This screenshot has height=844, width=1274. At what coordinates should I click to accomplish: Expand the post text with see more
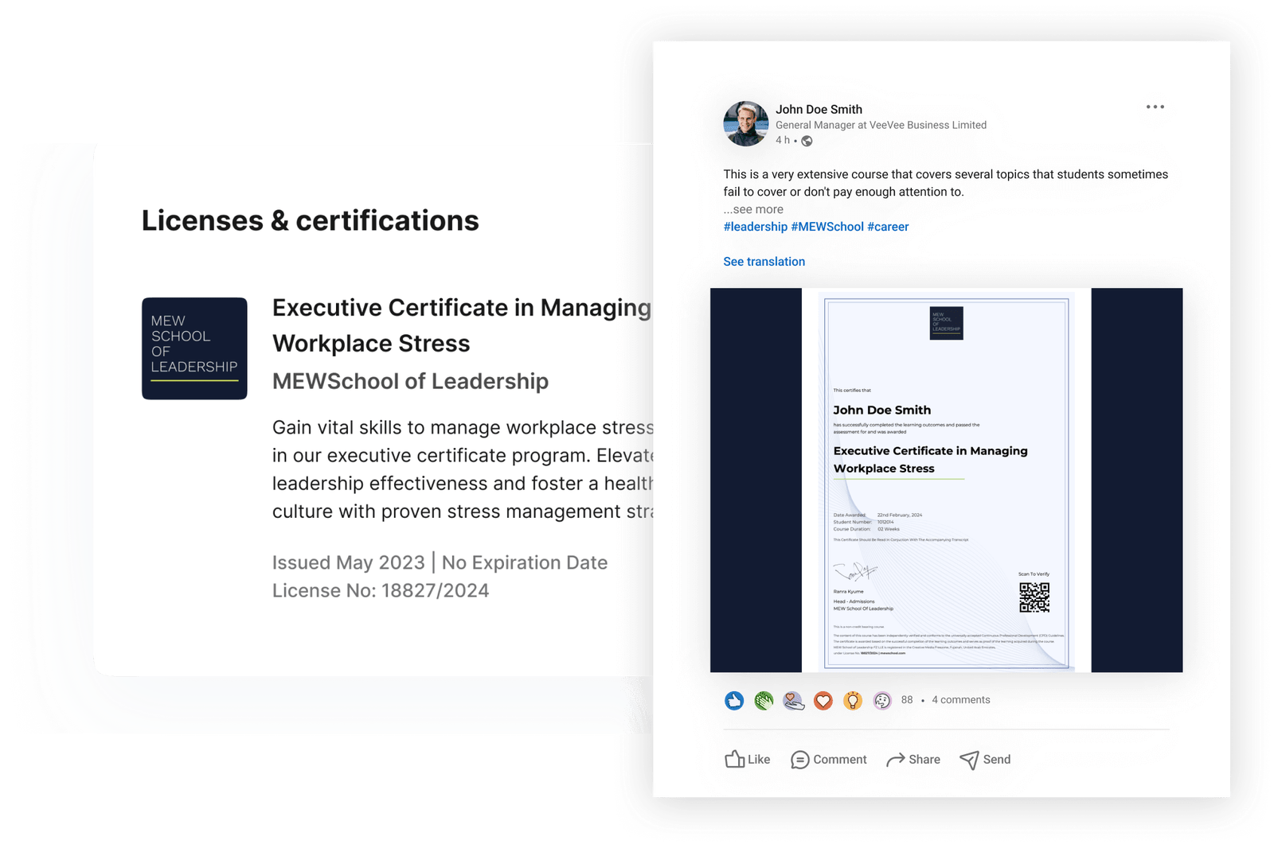753,209
